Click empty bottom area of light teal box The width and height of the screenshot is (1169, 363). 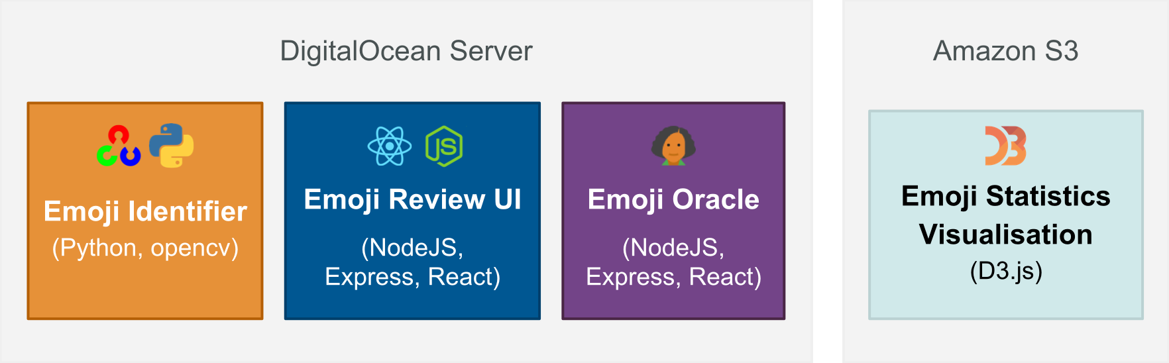tap(1006, 301)
